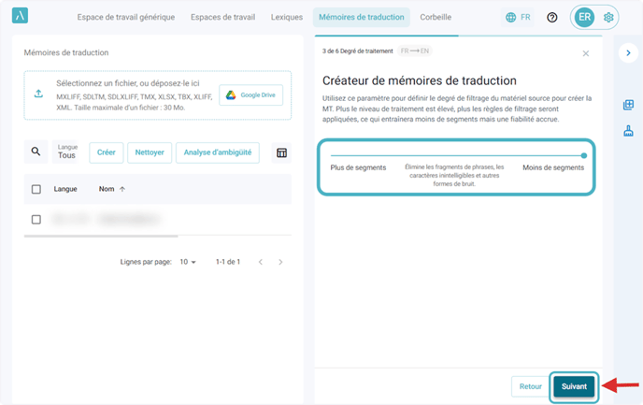Viewport: 643px width, 405px height.
Task: Check the first row checkbox
Action: pos(36,220)
